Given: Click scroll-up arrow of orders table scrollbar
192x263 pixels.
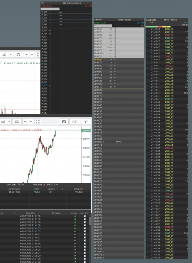Looking at the screenshot, I should tap(90, 216).
